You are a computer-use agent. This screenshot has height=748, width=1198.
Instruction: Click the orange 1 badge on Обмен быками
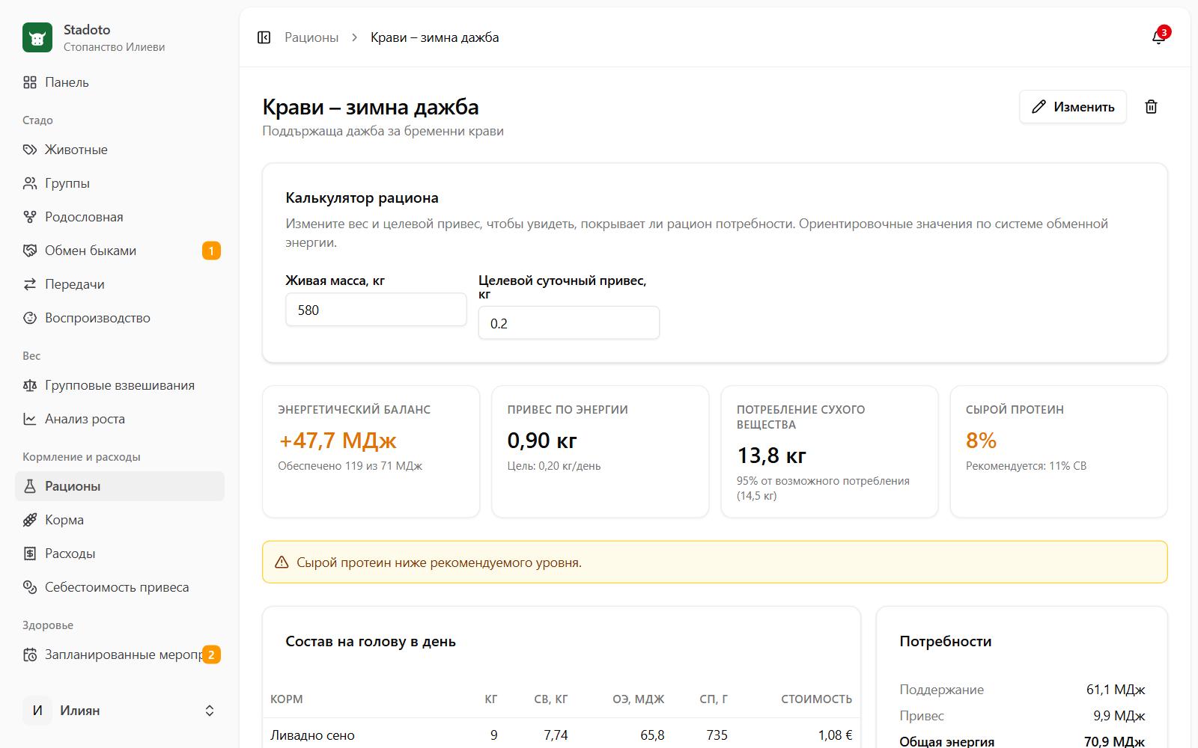211,251
